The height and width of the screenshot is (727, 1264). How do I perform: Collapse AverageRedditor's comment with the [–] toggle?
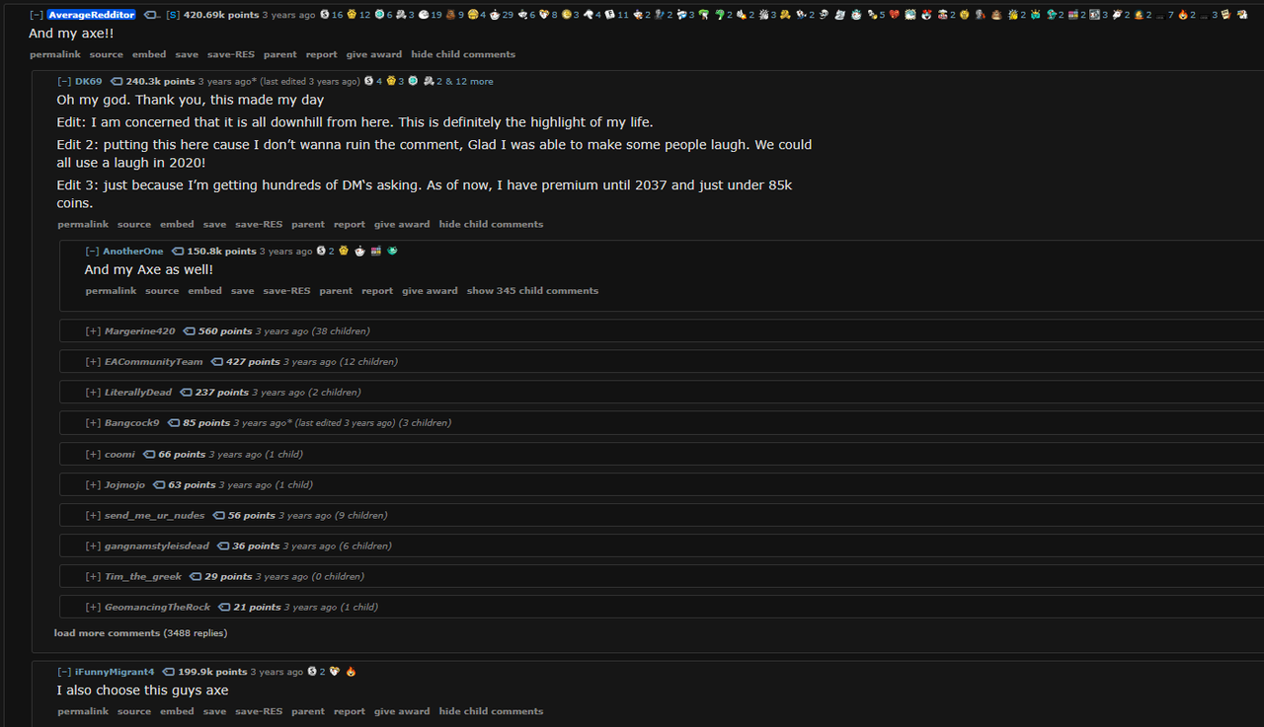coord(37,15)
